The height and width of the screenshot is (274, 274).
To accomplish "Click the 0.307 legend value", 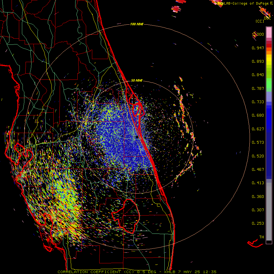I will pos(258,210).
